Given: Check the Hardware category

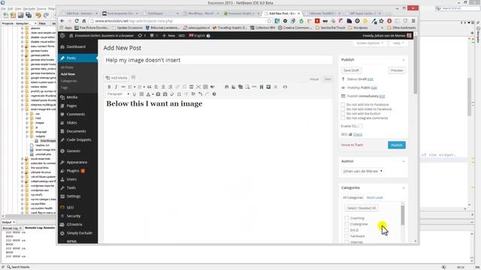Looking at the screenshot, I should 346,236.
